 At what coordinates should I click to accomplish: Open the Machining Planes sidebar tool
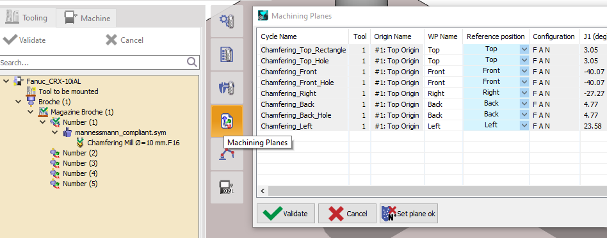(x=227, y=121)
